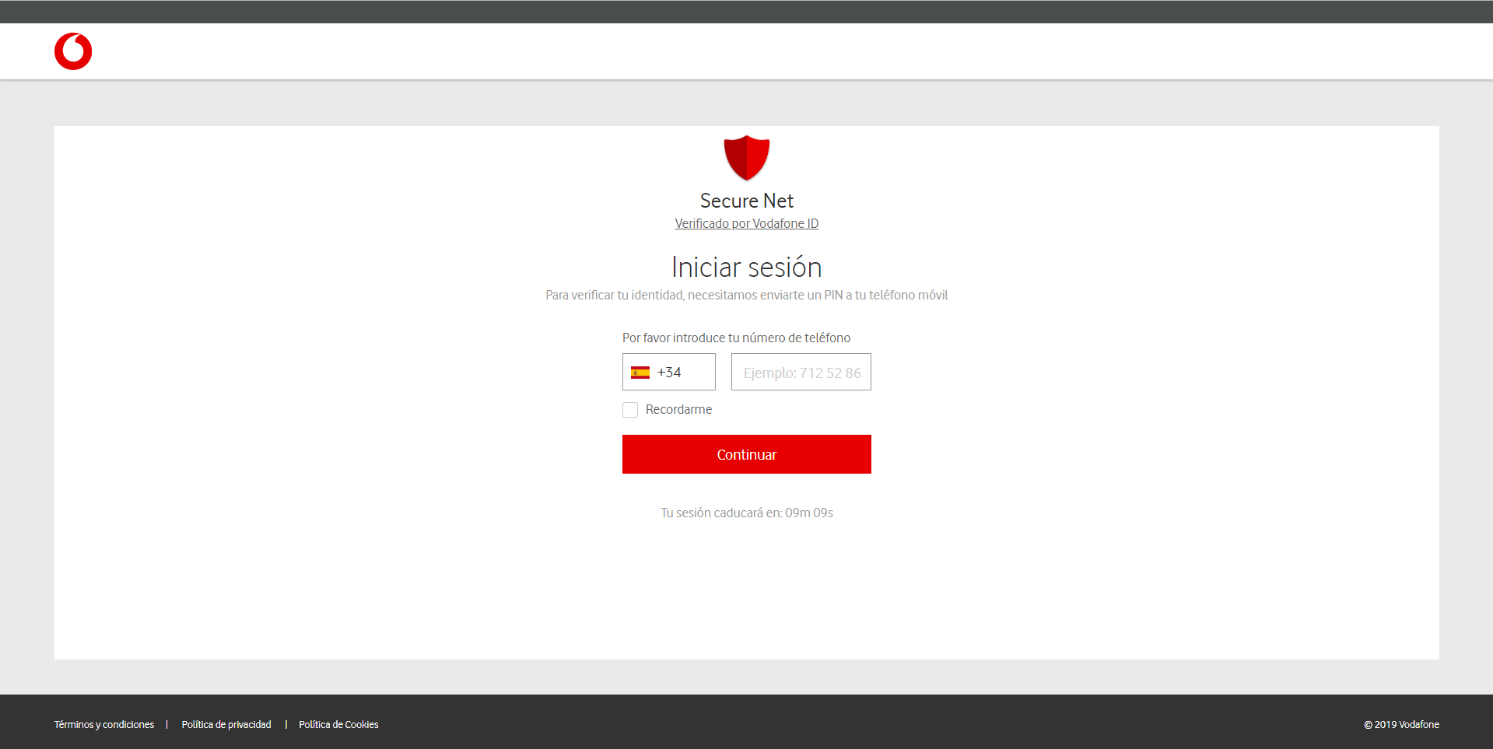The image size is (1493, 749).
Task: Click the © 2019 Vodafone copyright text
Action: click(x=1401, y=725)
